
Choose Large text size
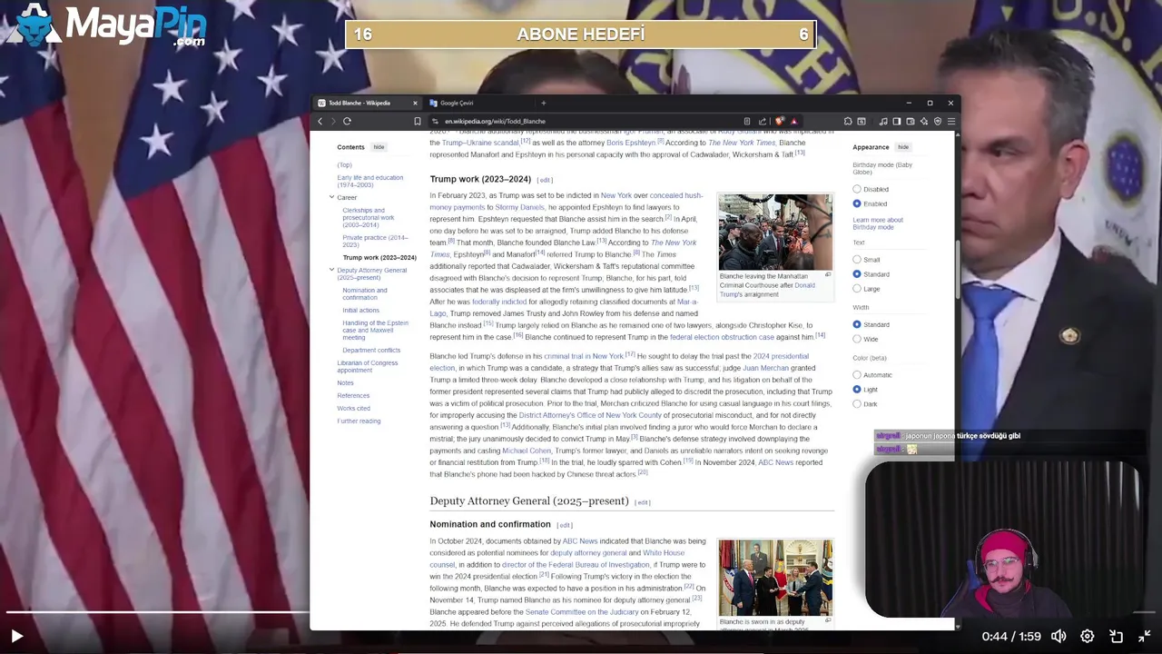coord(857,289)
